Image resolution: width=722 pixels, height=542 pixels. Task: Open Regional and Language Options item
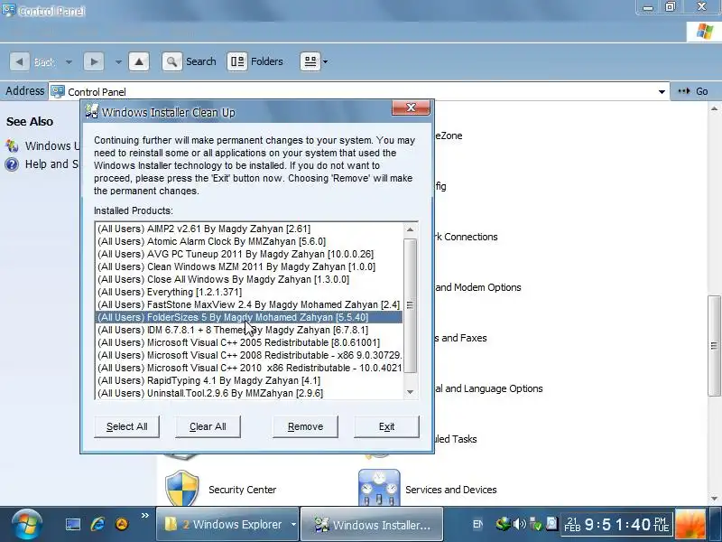489,388
